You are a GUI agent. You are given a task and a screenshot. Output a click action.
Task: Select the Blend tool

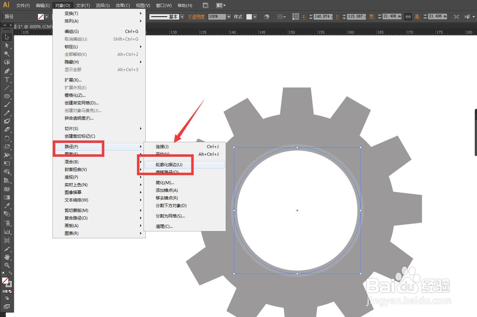[x=7, y=214]
